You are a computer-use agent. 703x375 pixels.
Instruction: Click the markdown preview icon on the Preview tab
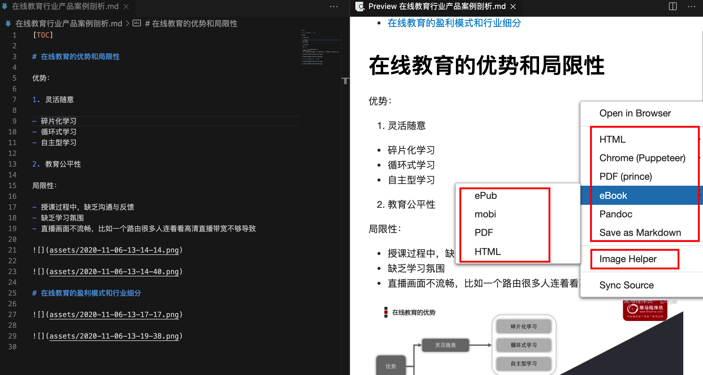(x=360, y=6)
